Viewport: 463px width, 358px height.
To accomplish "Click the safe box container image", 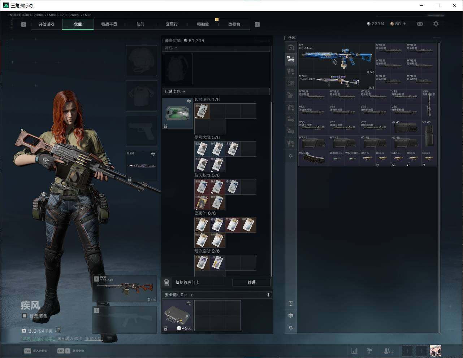I will pyautogui.click(x=177, y=316).
